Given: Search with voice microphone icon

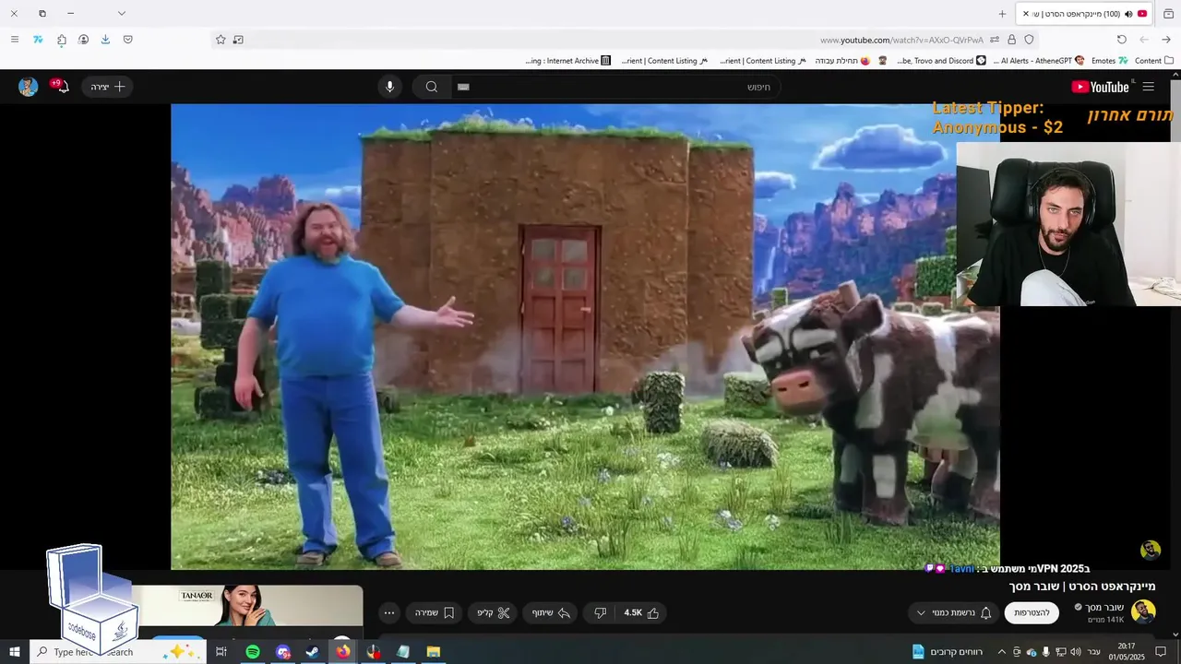Looking at the screenshot, I should (389, 87).
